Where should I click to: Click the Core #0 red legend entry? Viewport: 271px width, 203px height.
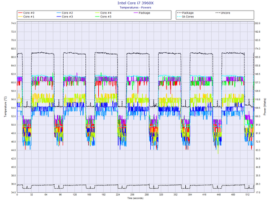click(27, 13)
